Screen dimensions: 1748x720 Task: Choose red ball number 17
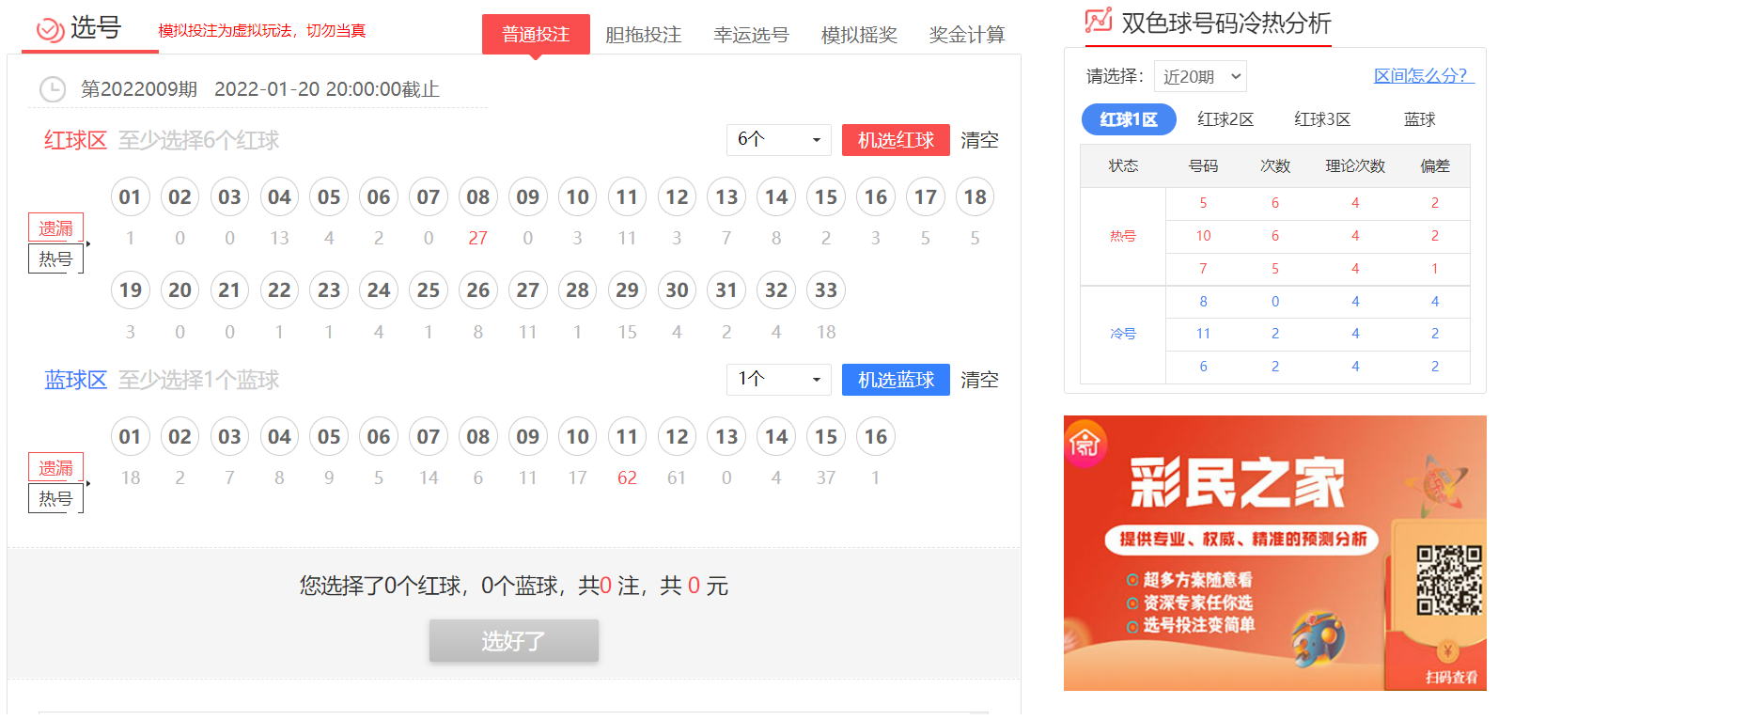tap(925, 197)
